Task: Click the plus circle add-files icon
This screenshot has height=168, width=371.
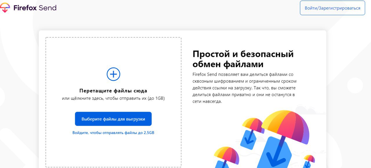Action: (113, 74)
